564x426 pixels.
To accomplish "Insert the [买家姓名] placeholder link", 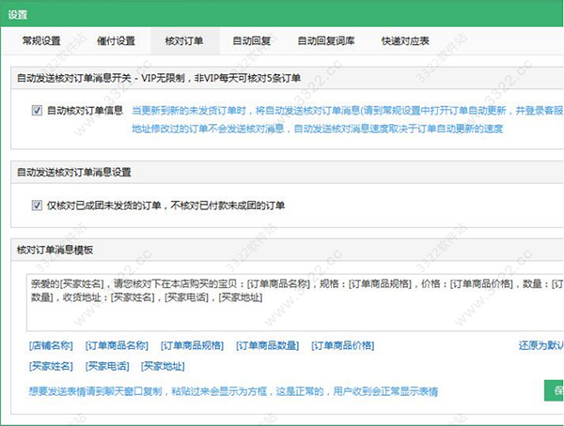I will pos(51,366).
